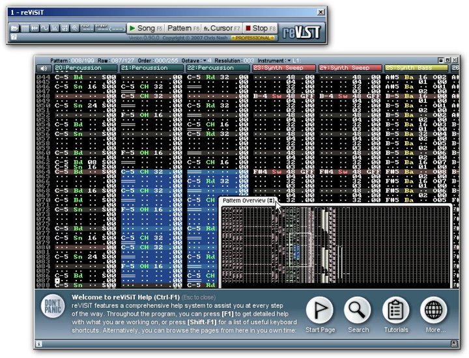The image size is (469, 358).
Task: Click the magnifier zoom toolbar icon
Action: 74,29
